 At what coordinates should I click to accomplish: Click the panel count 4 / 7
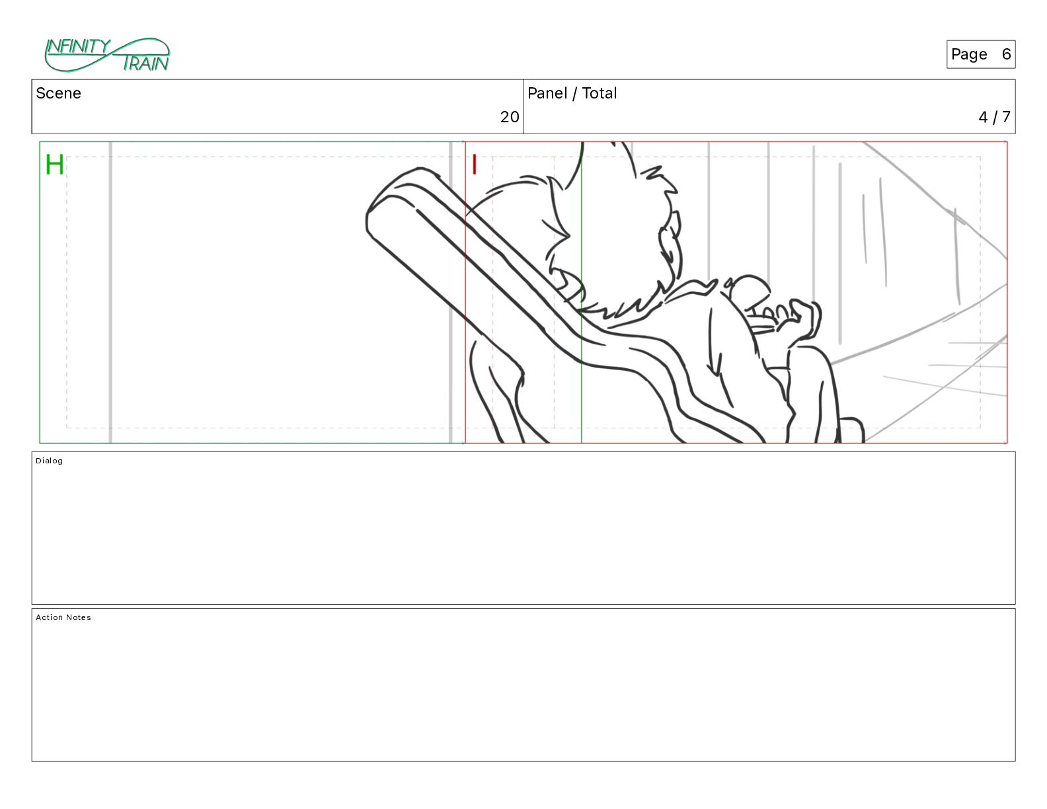[995, 117]
